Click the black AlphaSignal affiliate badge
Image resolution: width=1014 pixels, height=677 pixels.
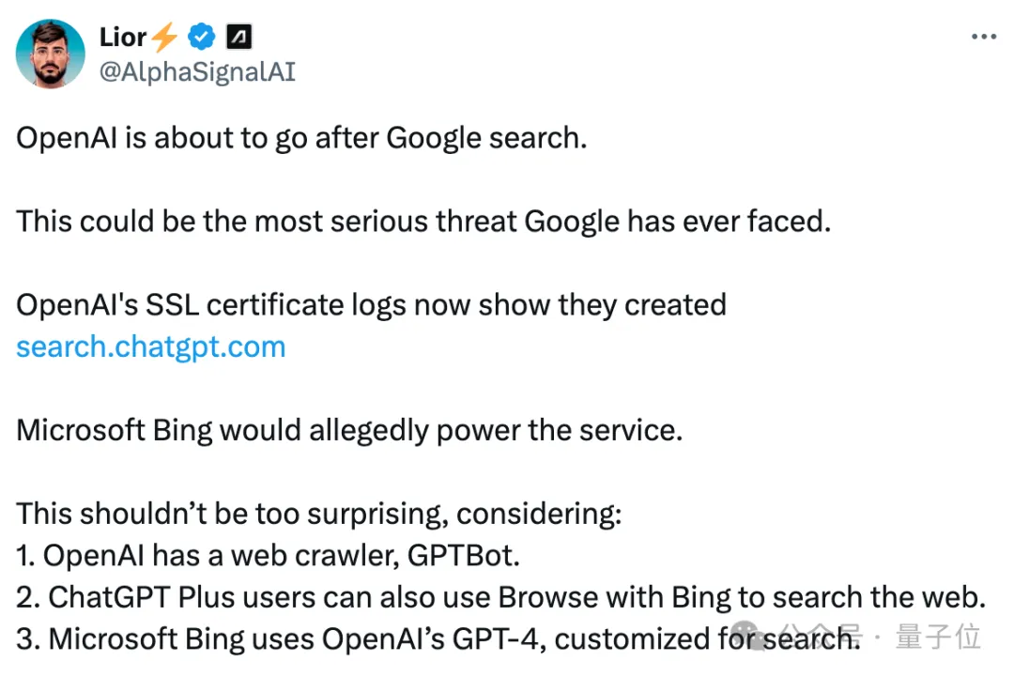click(x=238, y=37)
